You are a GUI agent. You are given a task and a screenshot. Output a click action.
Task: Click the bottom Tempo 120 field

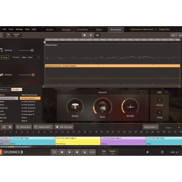pyautogui.click(x=112, y=152)
